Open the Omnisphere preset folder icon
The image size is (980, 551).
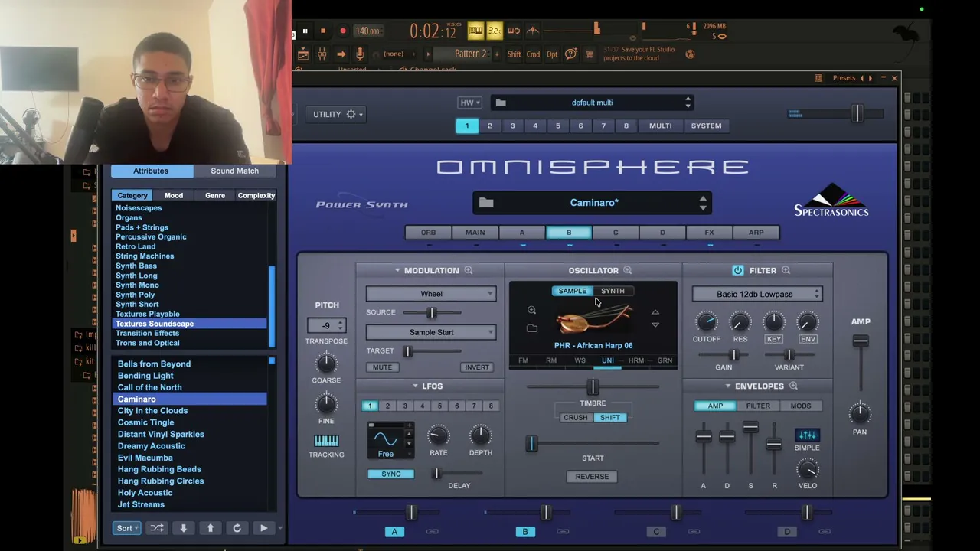486,203
